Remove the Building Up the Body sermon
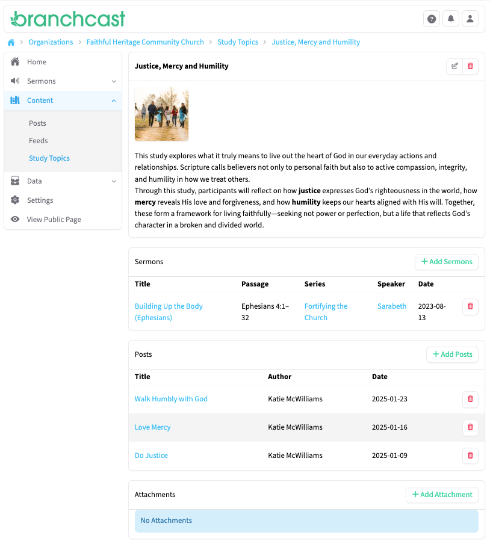Image resolution: width=490 pixels, height=544 pixels. pos(470,306)
